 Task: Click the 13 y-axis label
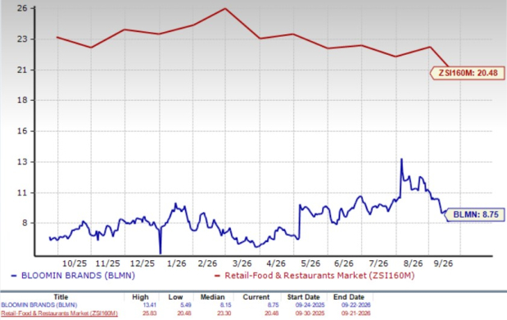[x=22, y=162]
